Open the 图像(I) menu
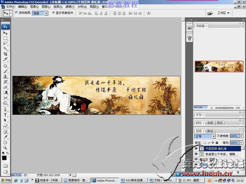This screenshot has width=246, height=184. (34, 7)
